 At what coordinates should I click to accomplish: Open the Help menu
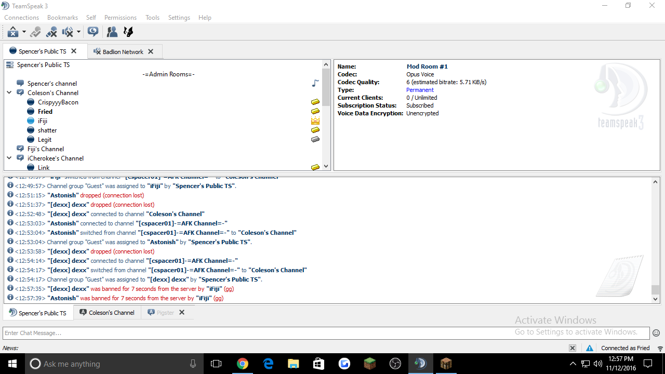[x=205, y=18]
